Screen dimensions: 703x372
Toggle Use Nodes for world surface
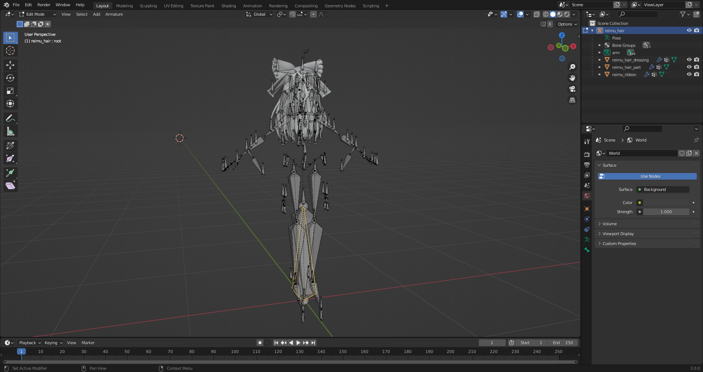(x=647, y=176)
